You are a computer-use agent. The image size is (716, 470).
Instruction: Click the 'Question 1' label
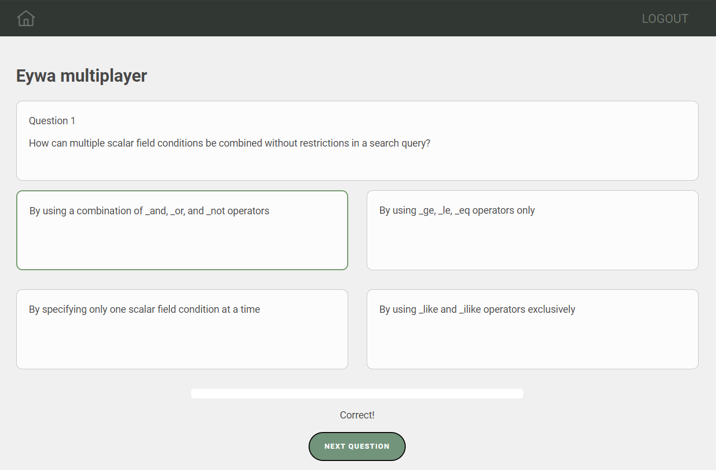tap(52, 121)
